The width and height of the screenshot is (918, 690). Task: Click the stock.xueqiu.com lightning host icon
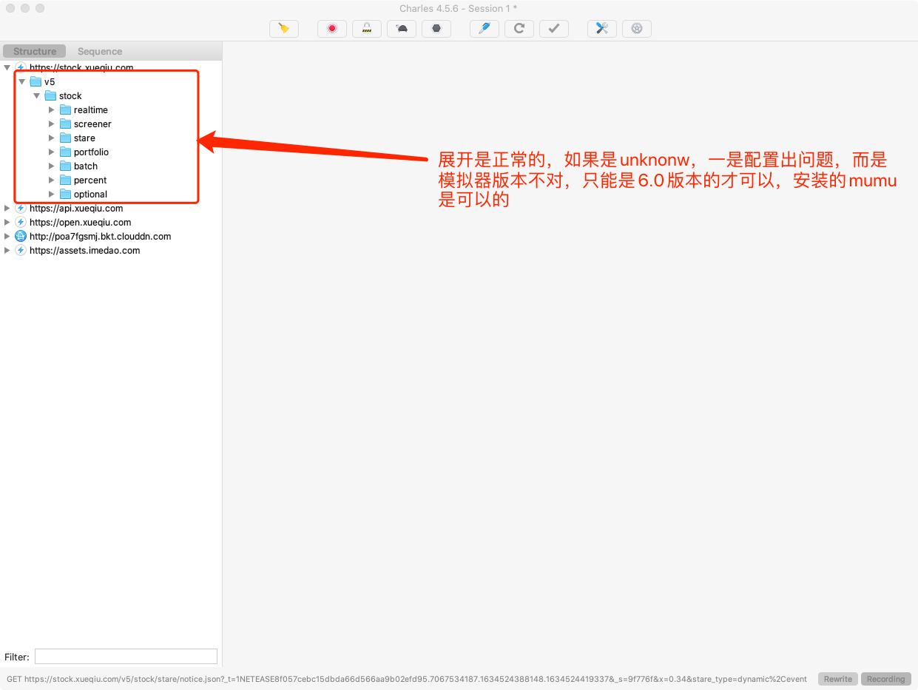21,67
